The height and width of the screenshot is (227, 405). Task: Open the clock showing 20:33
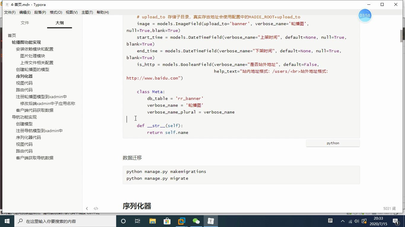378,221
